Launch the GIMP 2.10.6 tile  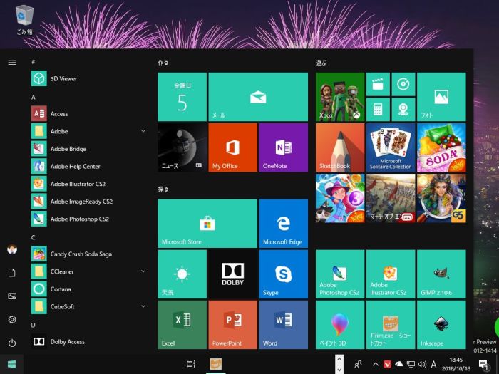click(441, 274)
